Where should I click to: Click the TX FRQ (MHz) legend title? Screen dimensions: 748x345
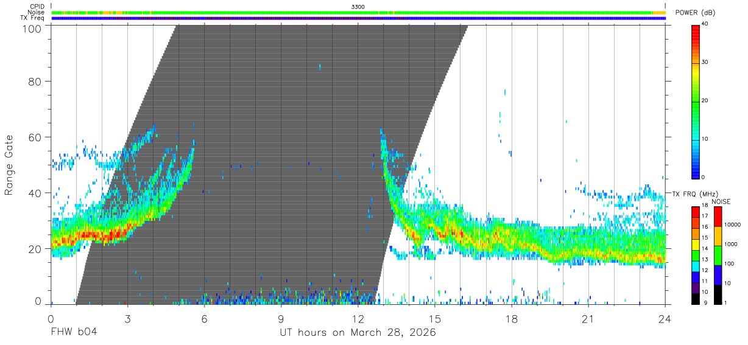tap(694, 193)
